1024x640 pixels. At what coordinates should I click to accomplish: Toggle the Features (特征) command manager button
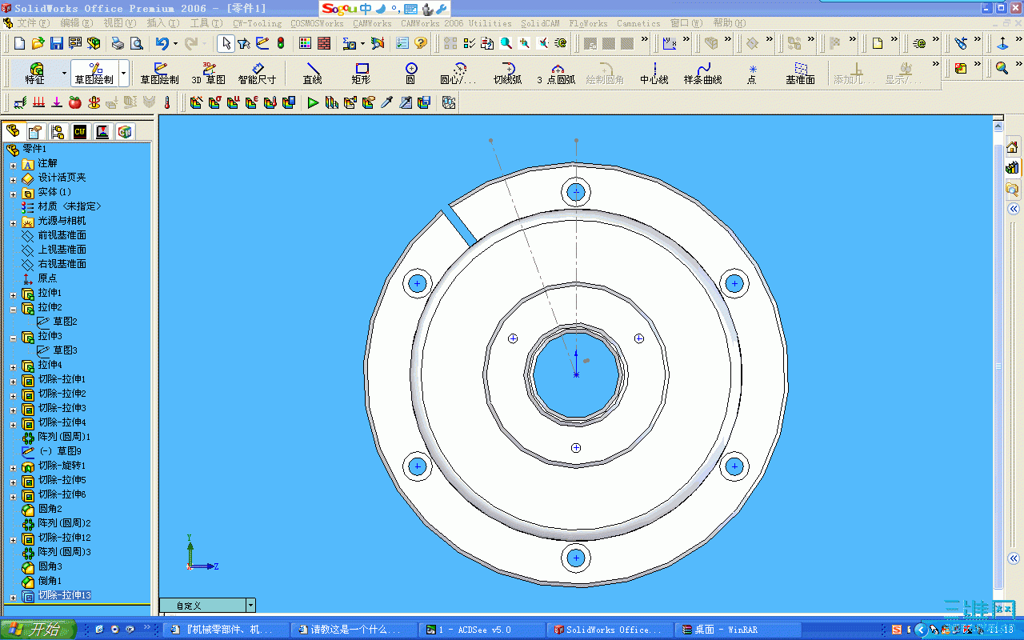click(35, 74)
